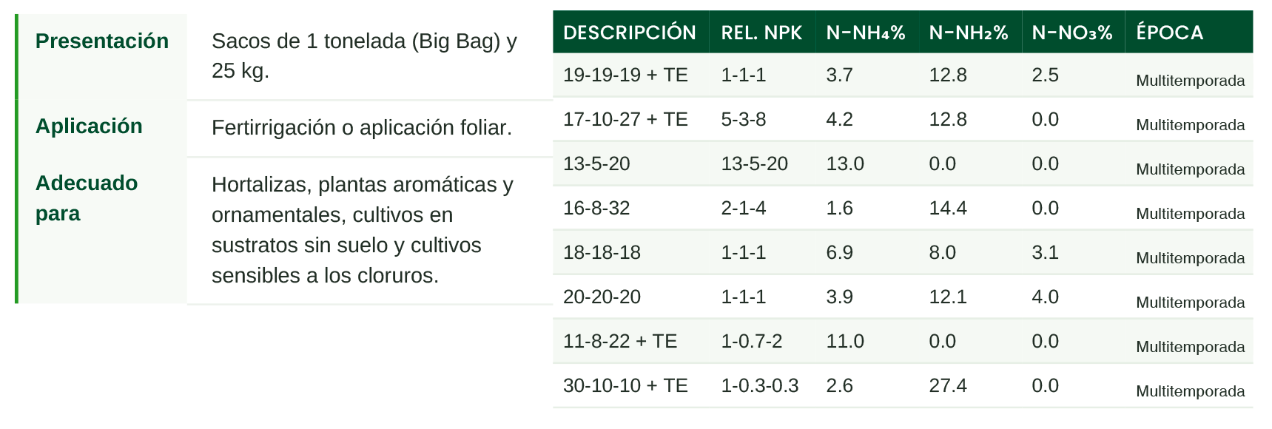Image resolution: width=1272 pixels, height=429 pixels.
Task: Select the 30-10-10 + TE product row
Action: click(x=903, y=385)
